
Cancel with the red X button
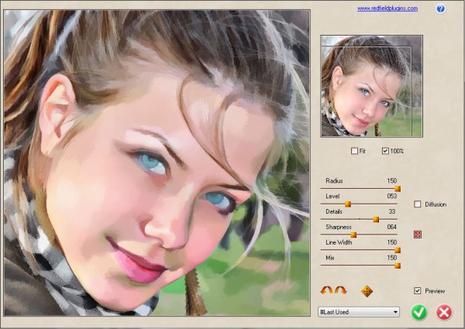click(444, 312)
